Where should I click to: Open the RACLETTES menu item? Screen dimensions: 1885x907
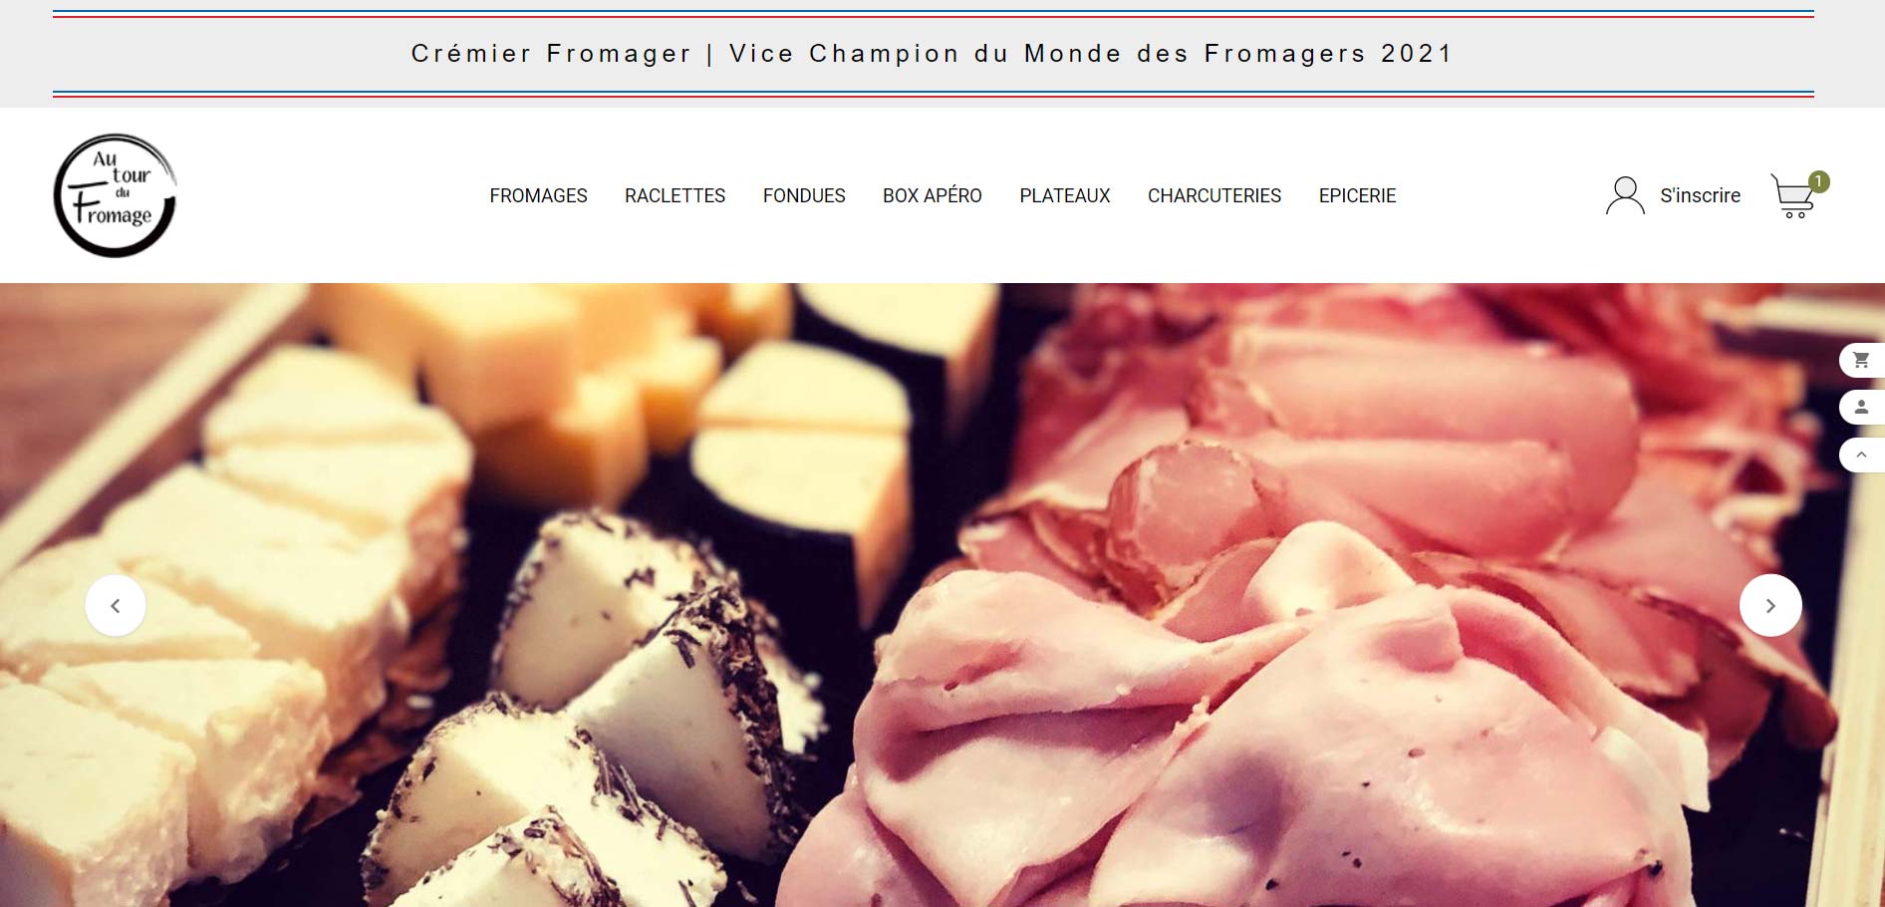674,196
